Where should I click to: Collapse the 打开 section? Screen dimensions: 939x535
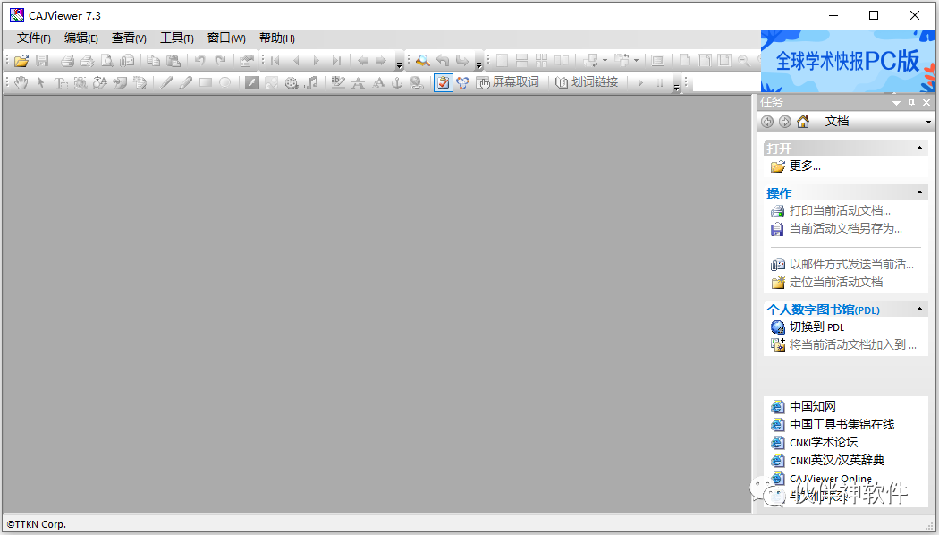[x=920, y=148]
